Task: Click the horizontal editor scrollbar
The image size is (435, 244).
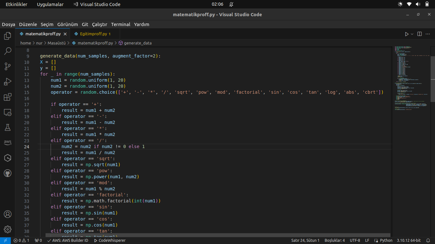Action: click(218, 235)
